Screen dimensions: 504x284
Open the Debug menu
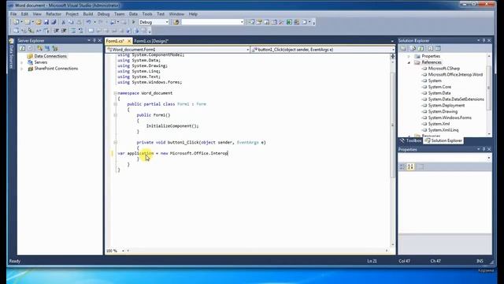103,14
